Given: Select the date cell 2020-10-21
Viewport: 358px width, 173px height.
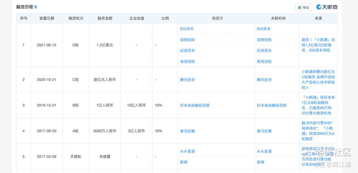Looking at the screenshot, I should [47, 80].
